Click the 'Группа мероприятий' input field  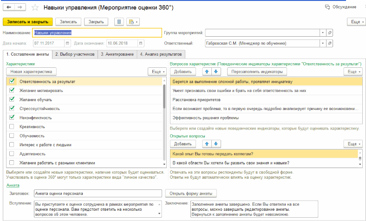(x=262, y=32)
